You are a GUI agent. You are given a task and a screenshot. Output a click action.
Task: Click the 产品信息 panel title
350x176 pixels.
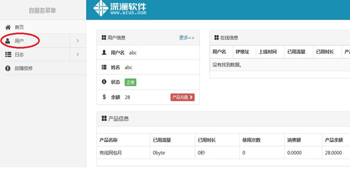(119, 118)
